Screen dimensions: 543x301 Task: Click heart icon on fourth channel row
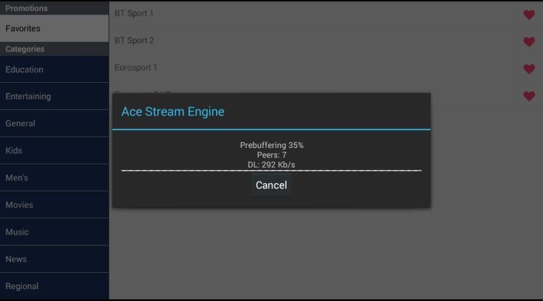click(529, 96)
